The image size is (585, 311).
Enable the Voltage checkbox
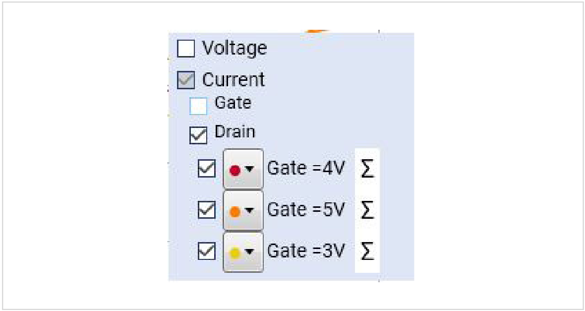185,49
